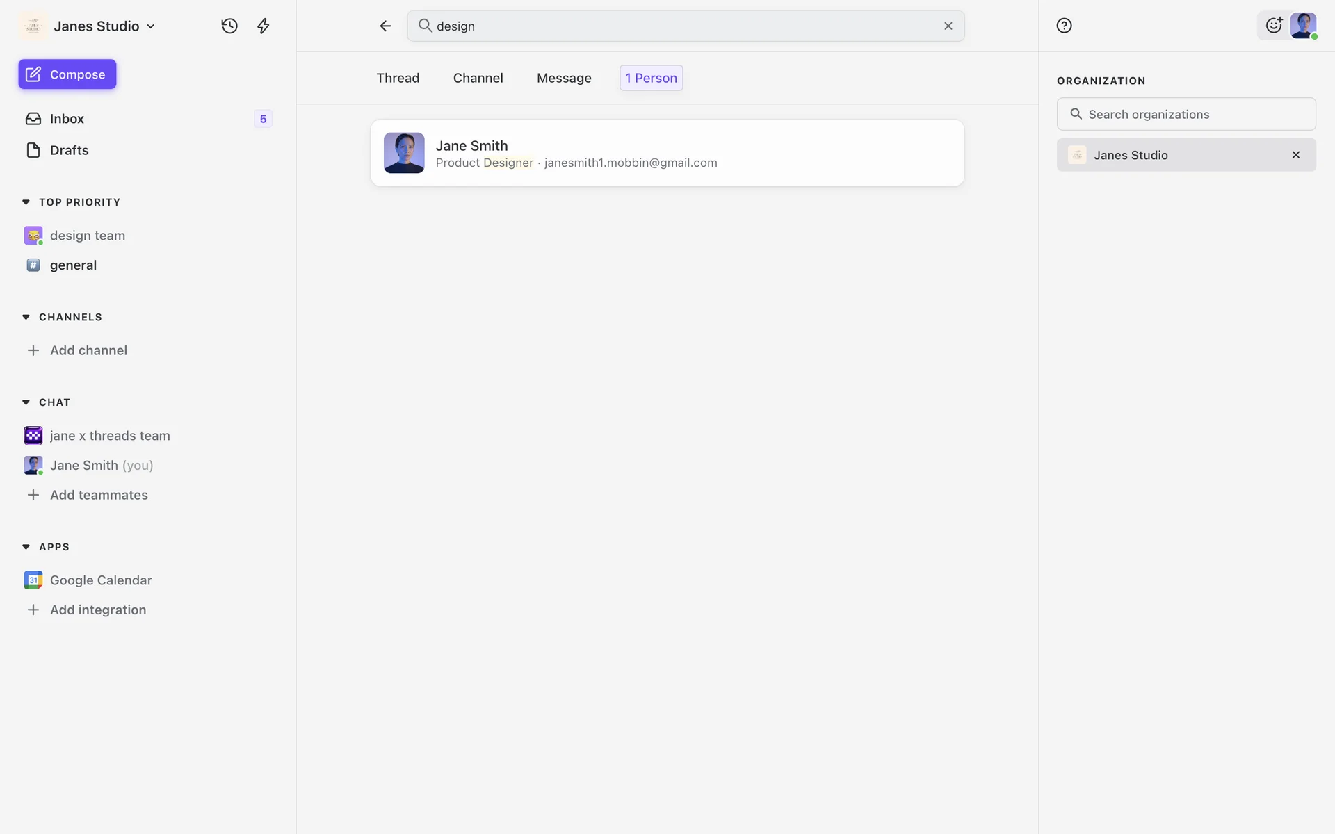Clear the design search query
This screenshot has width=1335, height=834.
[x=948, y=26]
